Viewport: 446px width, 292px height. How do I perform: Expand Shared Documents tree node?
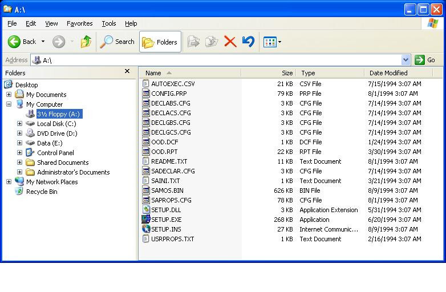click(x=19, y=163)
